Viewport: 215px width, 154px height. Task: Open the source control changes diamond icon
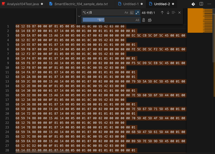193,4
